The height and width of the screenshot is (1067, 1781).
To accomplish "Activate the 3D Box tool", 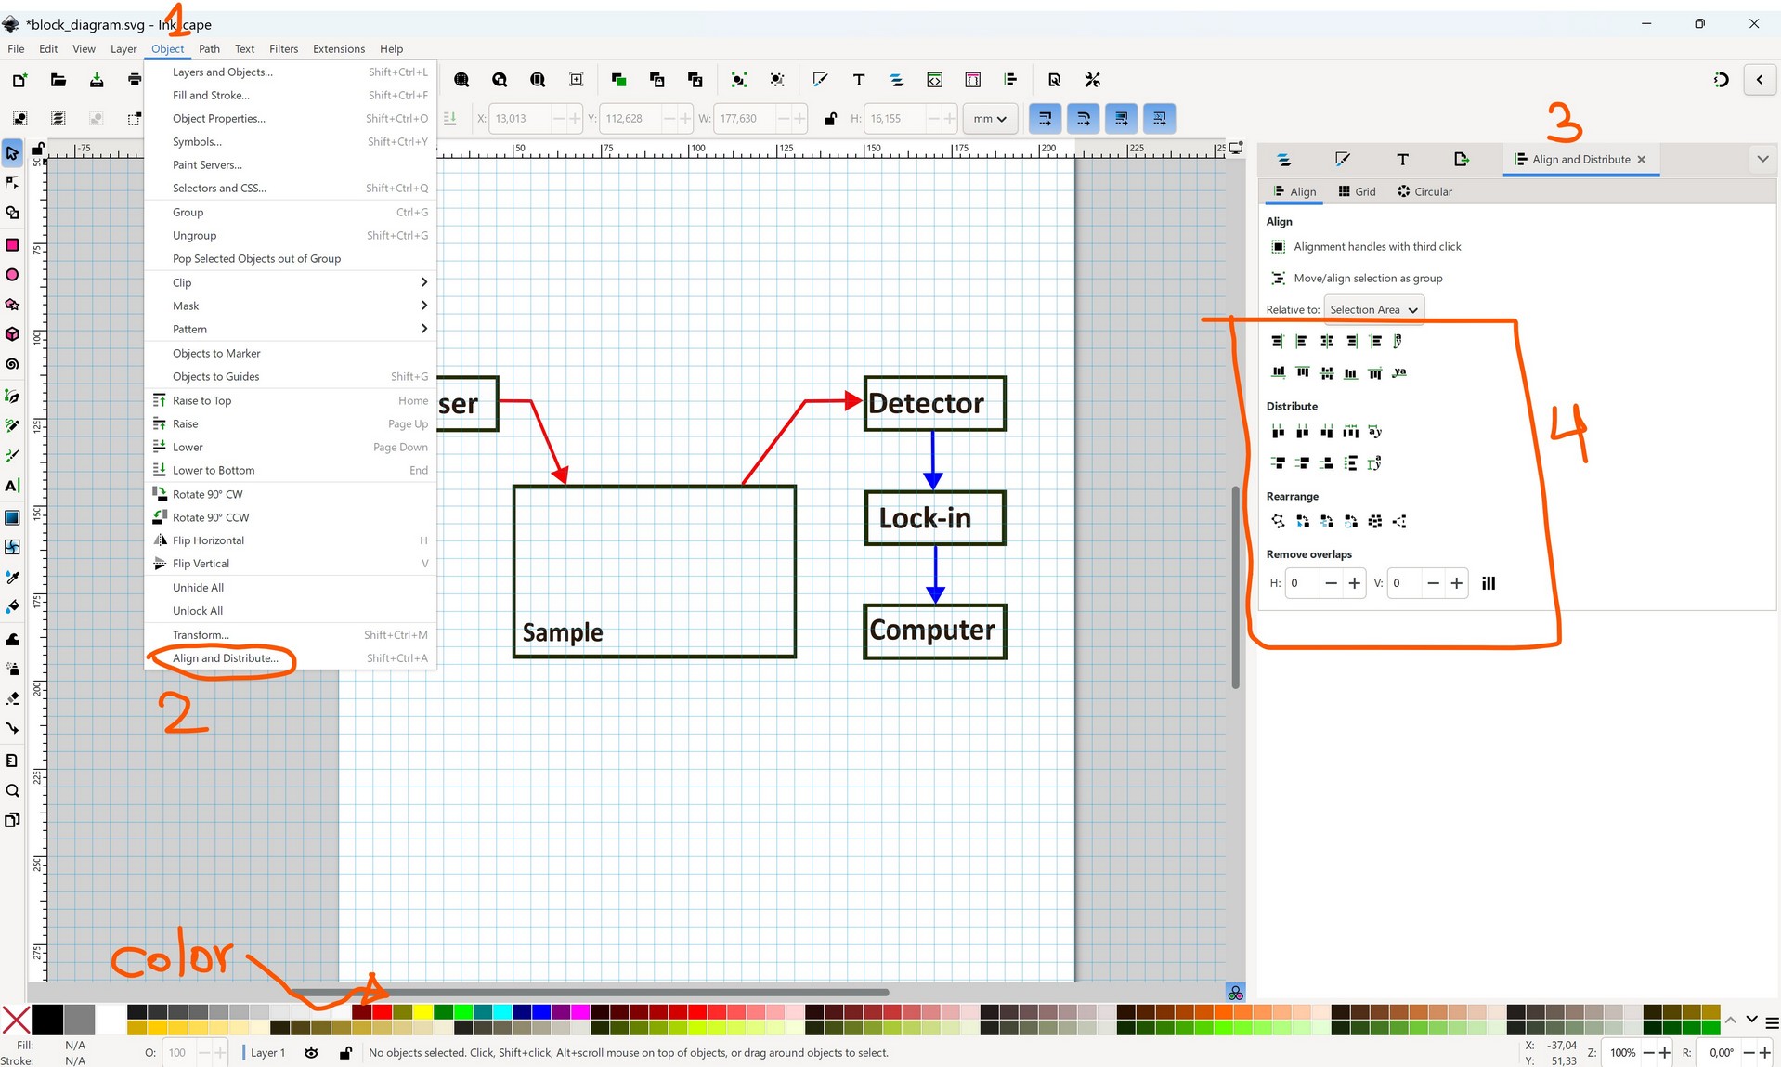I will click(x=12, y=334).
